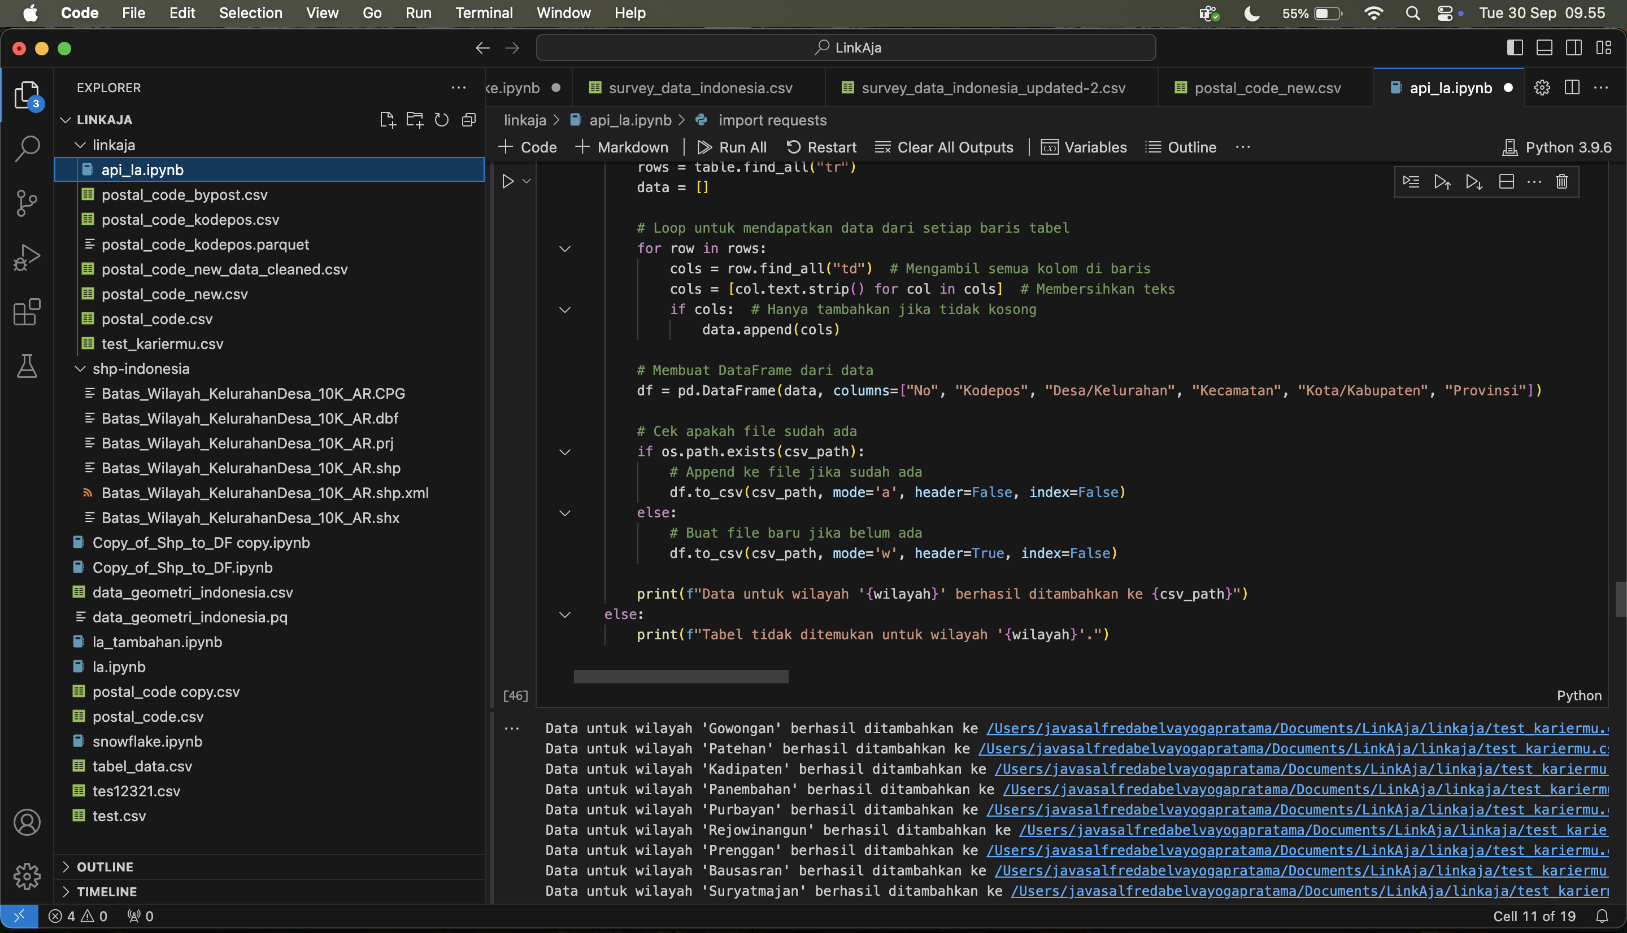This screenshot has height=933, width=1627.
Task: Add a new Markdown cell
Action: point(621,147)
